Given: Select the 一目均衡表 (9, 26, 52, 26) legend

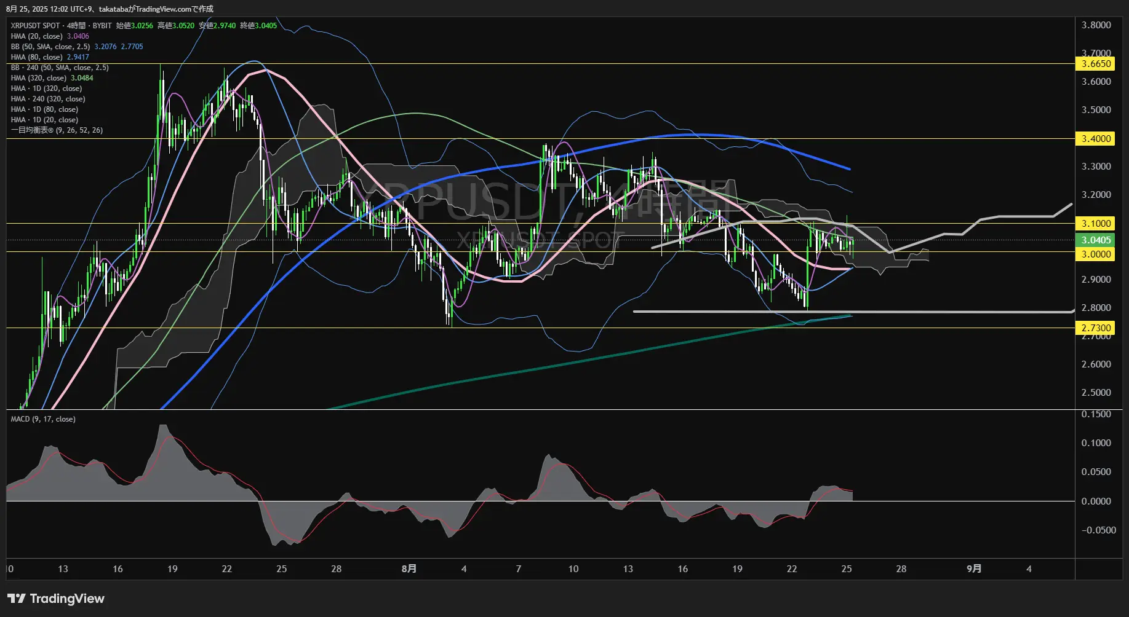Looking at the screenshot, I should (57, 130).
